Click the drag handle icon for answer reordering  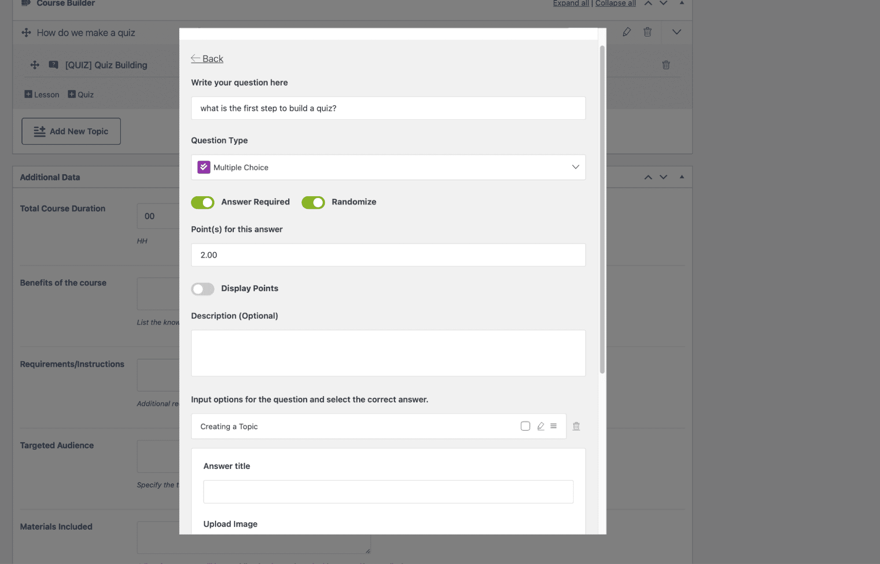pos(553,426)
